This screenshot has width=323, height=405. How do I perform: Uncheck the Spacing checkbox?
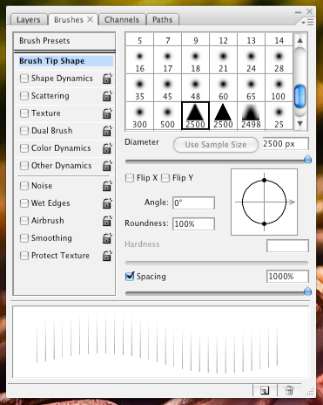coord(130,276)
